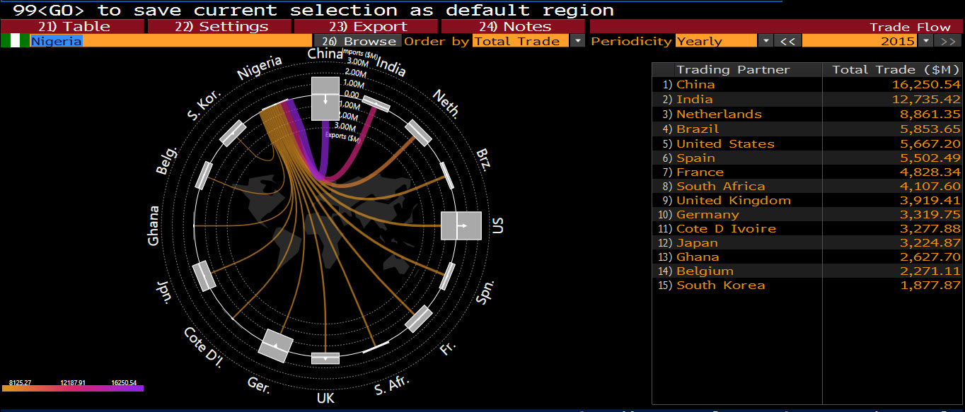Click the Ghana node marker
The height and width of the screenshot is (412, 965).
point(194,225)
